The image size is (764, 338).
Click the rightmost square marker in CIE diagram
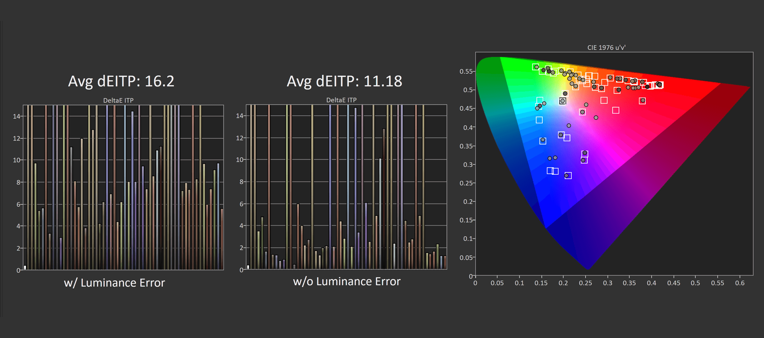click(x=660, y=85)
